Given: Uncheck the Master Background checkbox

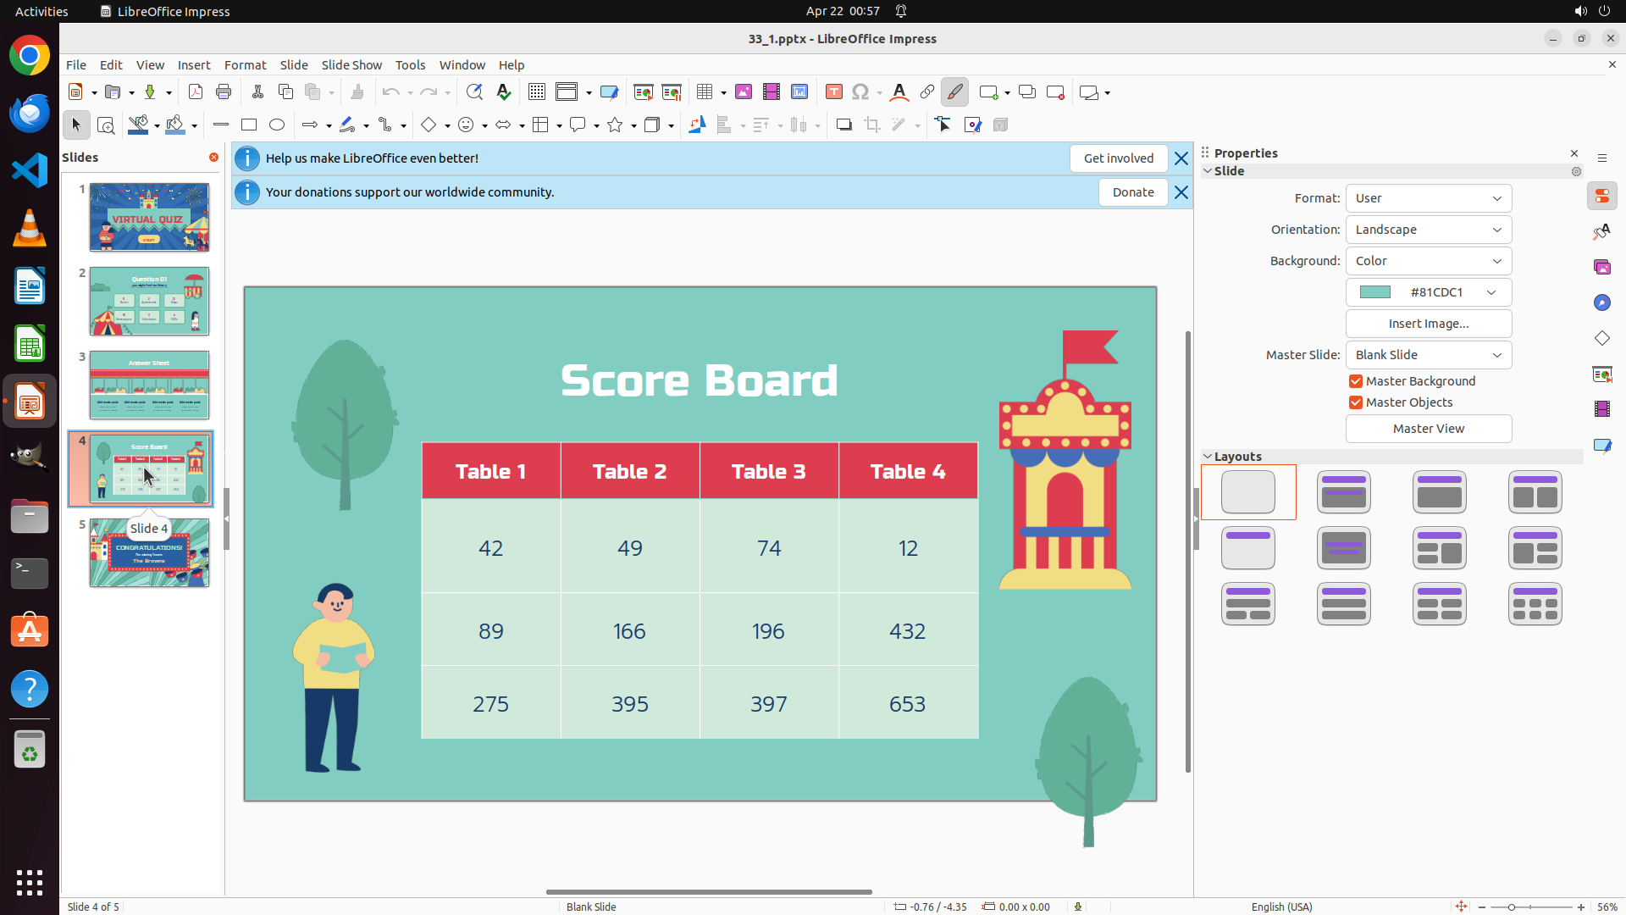Looking at the screenshot, I should (1356, 381).
